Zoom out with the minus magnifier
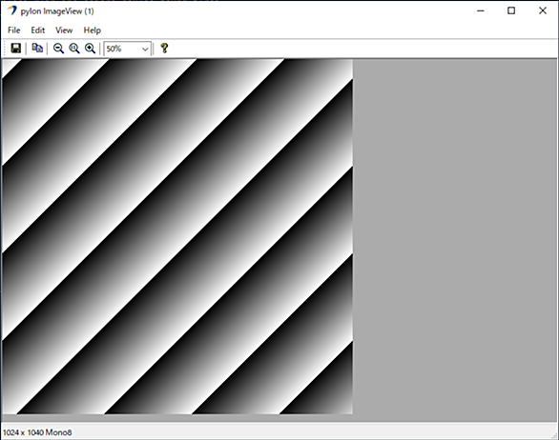 pyautogui.click(x=58, y=48)
